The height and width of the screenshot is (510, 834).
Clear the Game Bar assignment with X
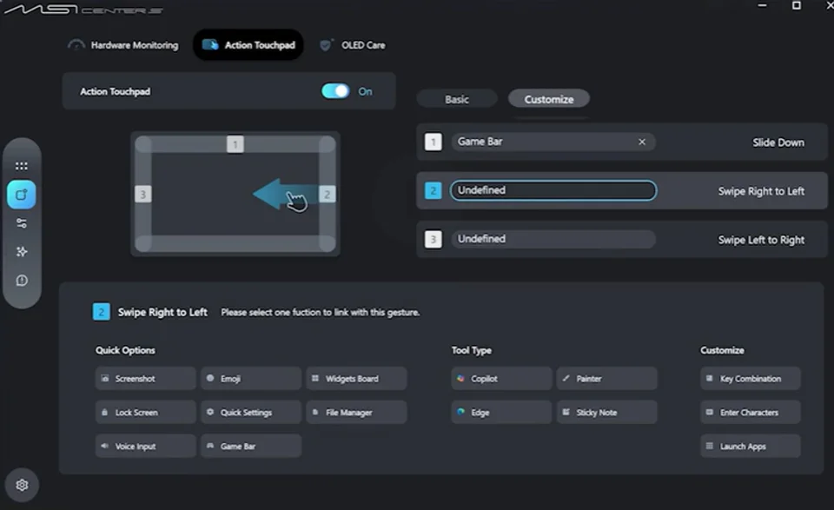point(642,142)
